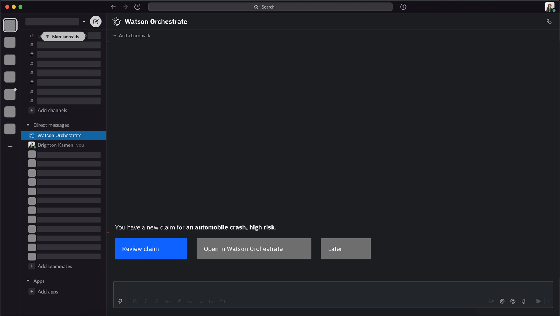Toggle bold formatting

coord(135,301)
